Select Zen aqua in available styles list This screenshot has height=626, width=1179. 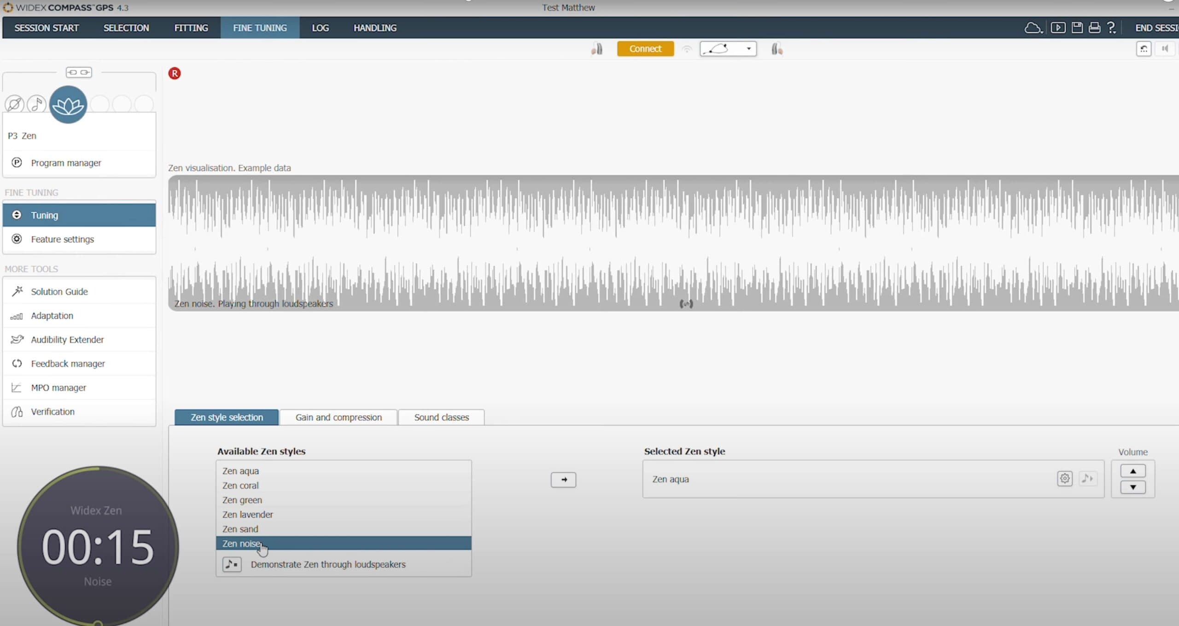tap(344, 471)
